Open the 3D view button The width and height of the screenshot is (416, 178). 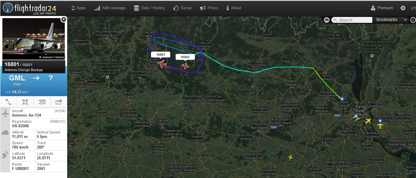(x=42, y=102)
